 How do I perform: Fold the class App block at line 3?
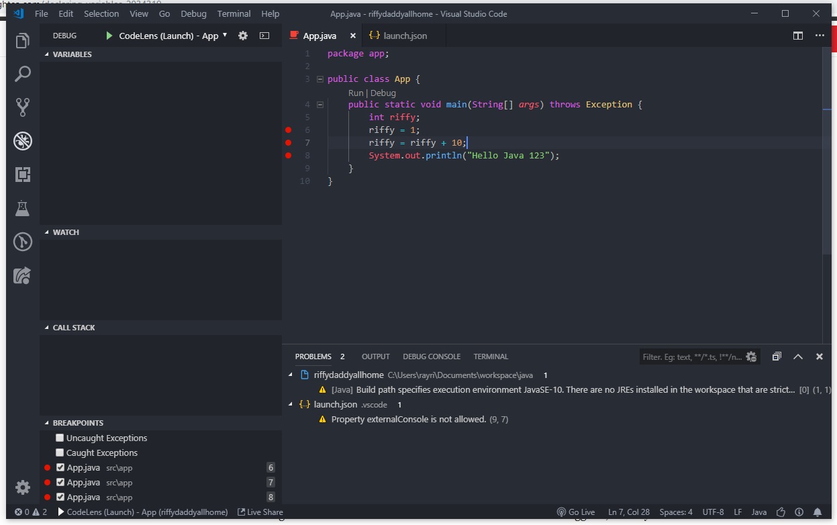(319, 79)
